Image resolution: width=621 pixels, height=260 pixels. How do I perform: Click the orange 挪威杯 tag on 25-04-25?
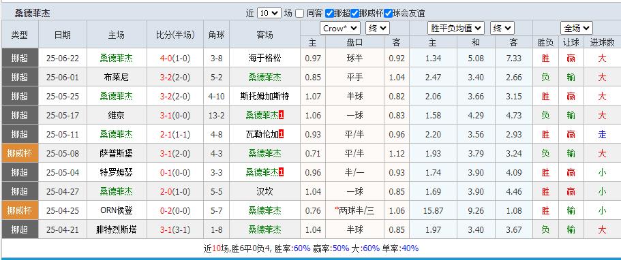pos(20,210)
